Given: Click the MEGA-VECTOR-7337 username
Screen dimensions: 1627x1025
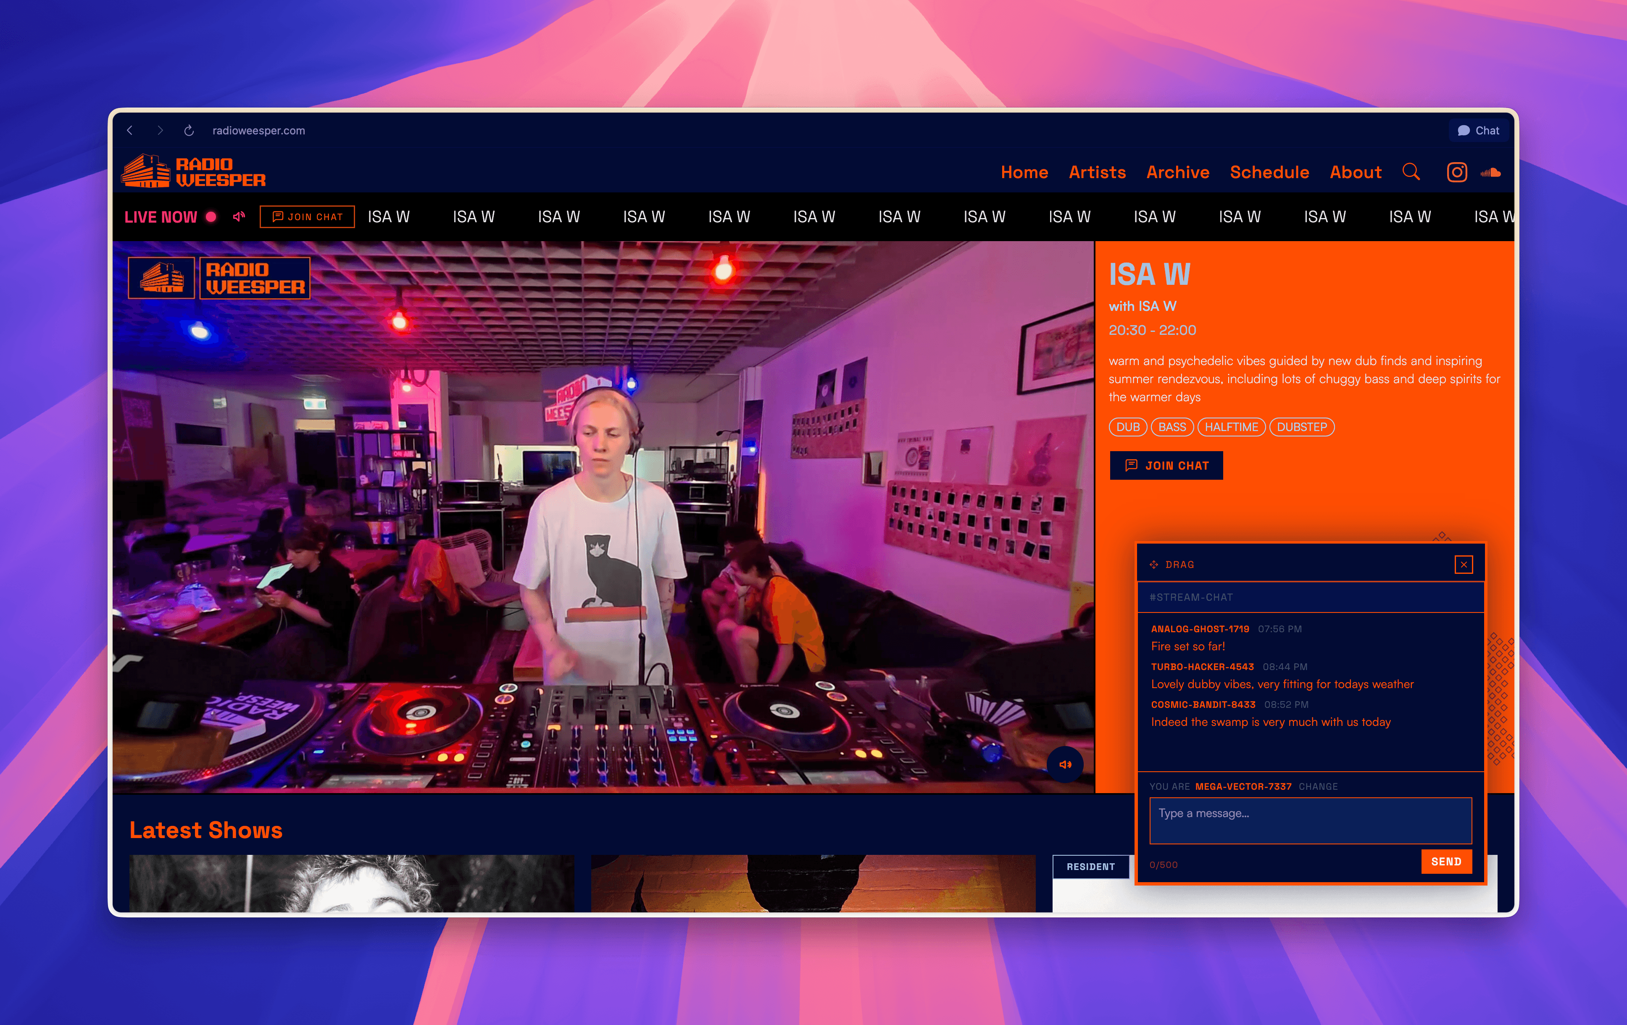Looking at the screenshot, I should pos(1243,786).
